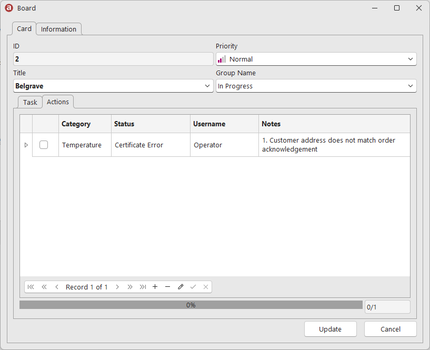Go to previous record arrow
The image size is (430, 350).
click(x=57, y=287)
